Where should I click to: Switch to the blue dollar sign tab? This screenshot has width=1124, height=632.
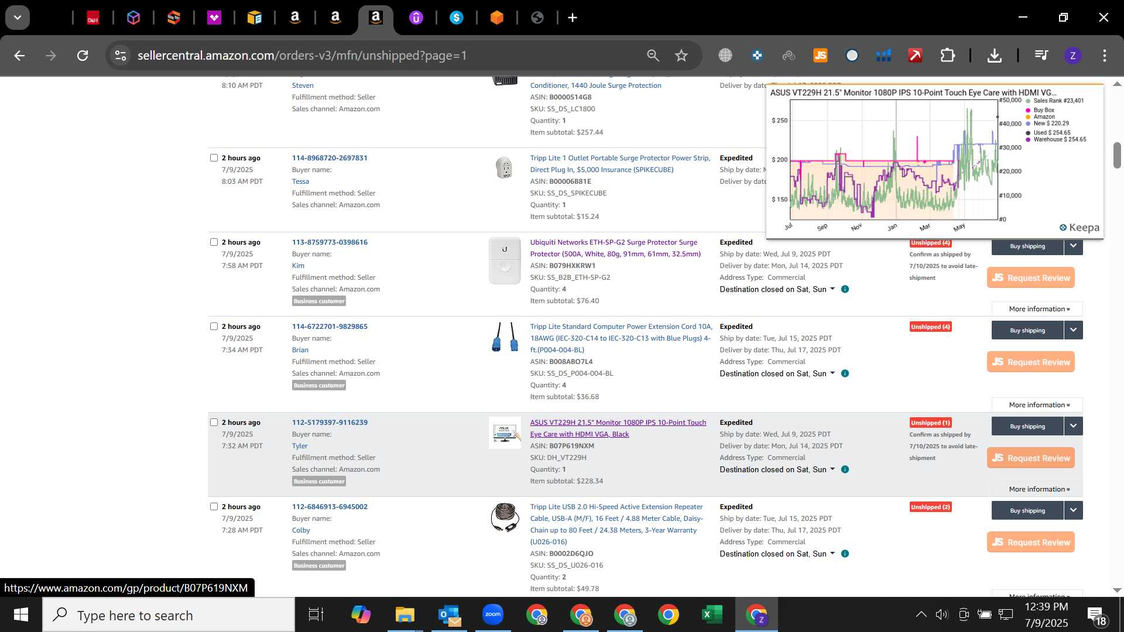pyautogui.click(x=457, y=18)
